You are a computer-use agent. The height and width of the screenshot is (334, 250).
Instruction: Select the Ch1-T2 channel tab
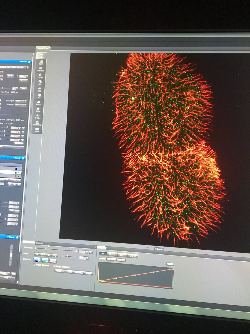[122, 255]
